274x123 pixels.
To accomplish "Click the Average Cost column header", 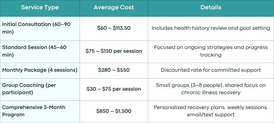I will tap(114, 8).
